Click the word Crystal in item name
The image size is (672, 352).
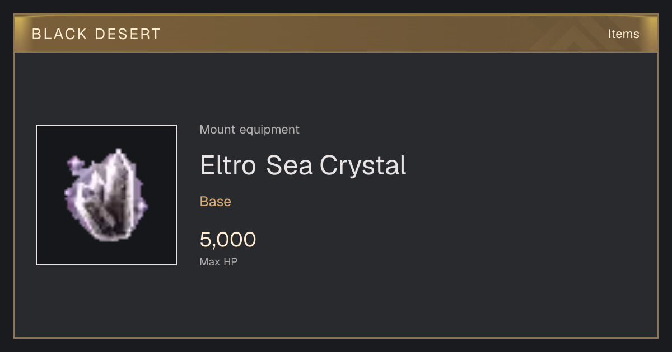[x=363, y=165]
